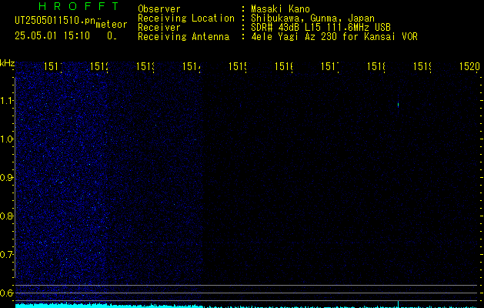Image resolution: width=484 pixels, height=308 pixels.
Task: Click the date 25.05.01 15:10 text
Action: 52,36
